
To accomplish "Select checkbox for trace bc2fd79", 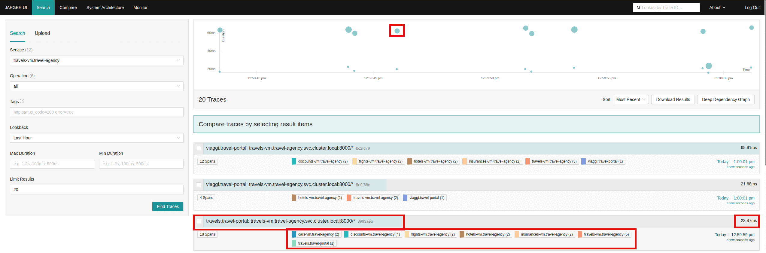I will click(199, 148).
